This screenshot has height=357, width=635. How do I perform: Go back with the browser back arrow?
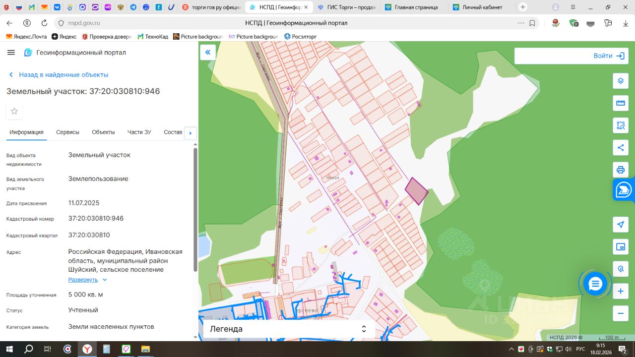click(9, 23)
